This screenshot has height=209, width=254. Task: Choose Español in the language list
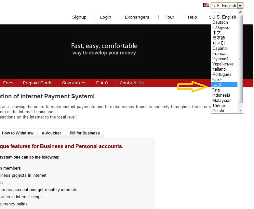click(224, 48)
